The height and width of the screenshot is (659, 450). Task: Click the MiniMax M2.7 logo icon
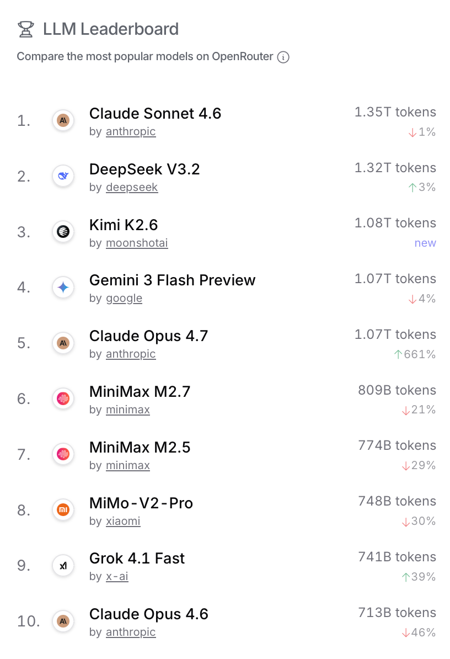63,398
